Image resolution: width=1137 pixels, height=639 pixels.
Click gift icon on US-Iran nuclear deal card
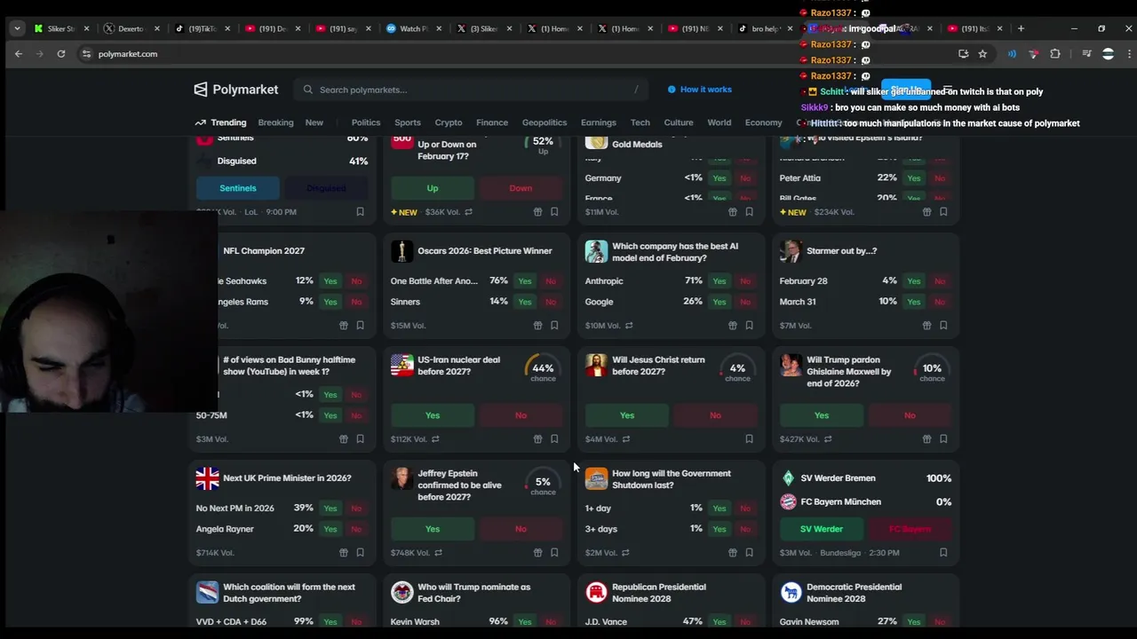point(537,439)
